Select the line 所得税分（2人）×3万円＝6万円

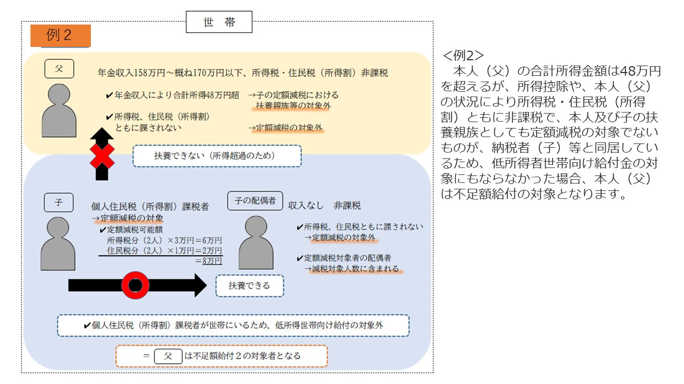(165, 241)
